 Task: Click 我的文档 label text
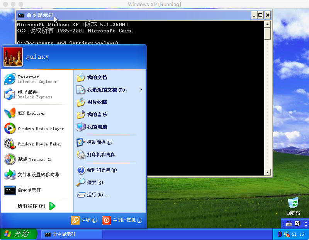point(97,78)
